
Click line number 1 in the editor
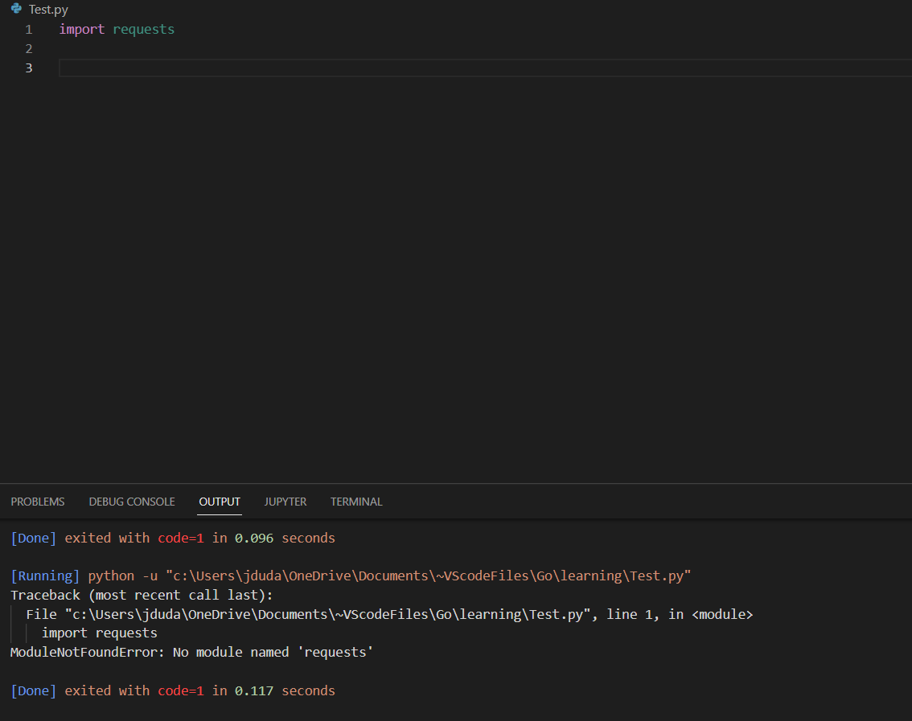(28, 29)
